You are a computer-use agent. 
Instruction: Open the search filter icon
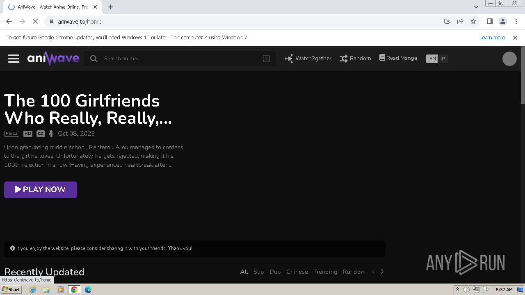(x=266, y=58)
